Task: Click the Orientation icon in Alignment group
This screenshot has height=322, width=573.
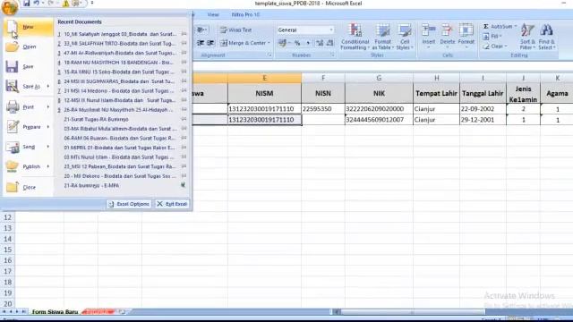Action: (201, 30)
